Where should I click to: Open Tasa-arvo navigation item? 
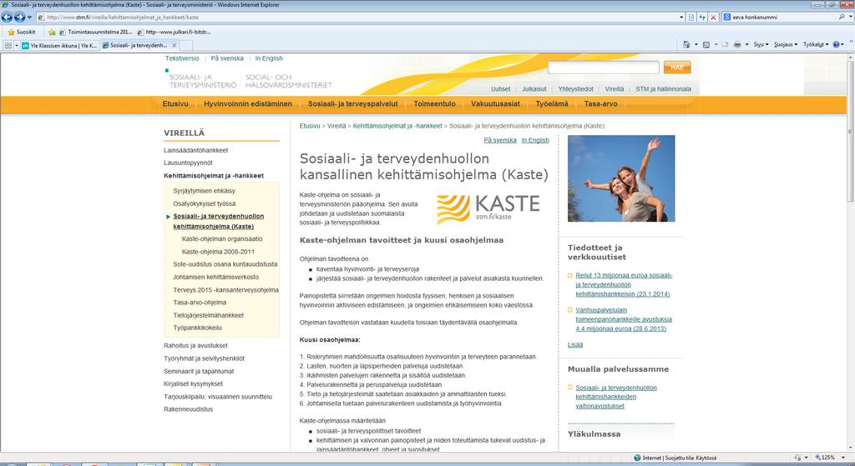(601, 104)
